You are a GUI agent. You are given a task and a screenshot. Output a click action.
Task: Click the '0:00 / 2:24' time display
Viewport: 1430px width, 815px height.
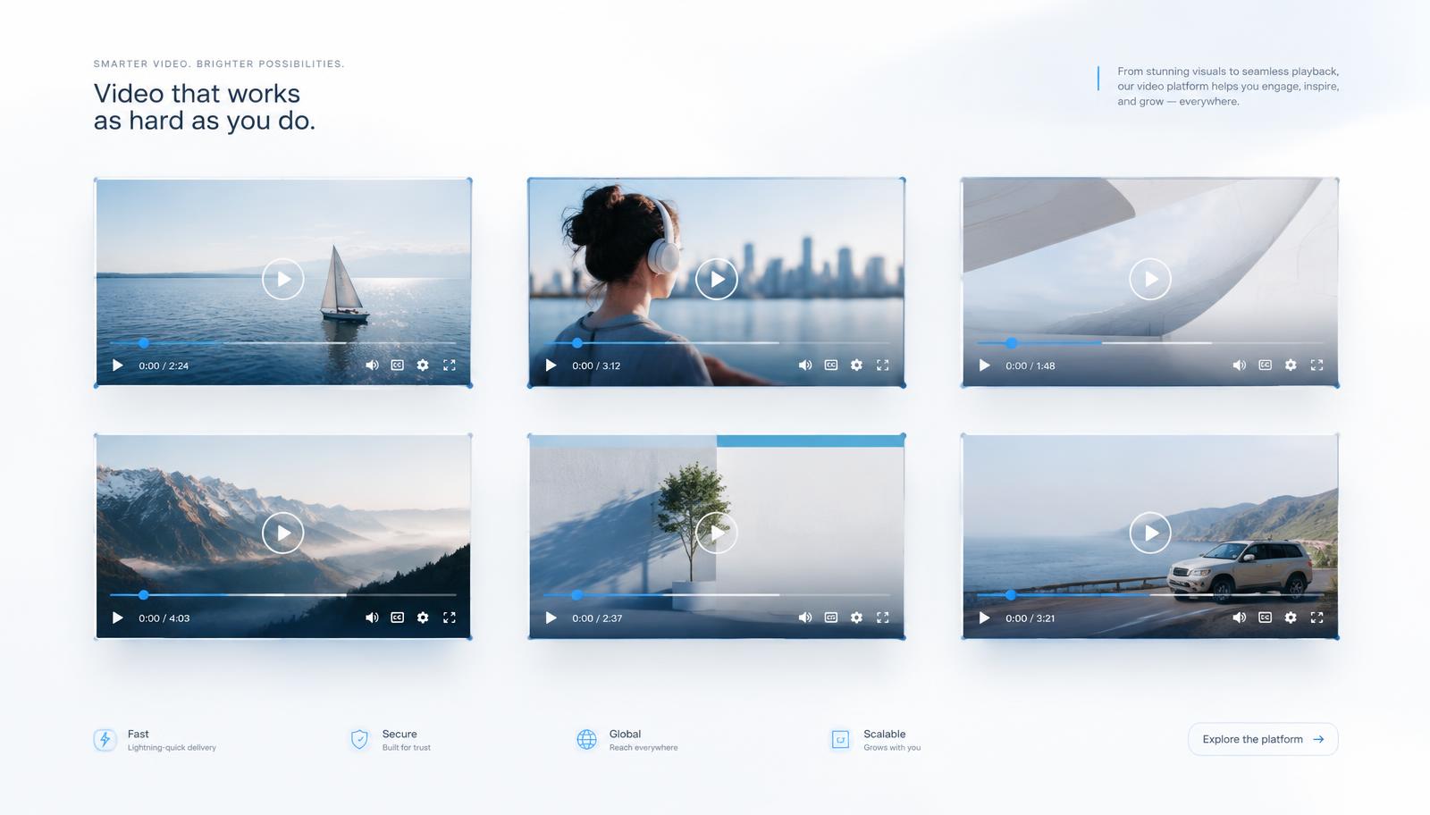[x=164, y=365]
